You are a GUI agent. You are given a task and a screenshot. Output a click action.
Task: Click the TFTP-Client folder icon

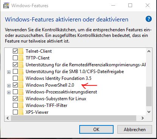click(21, 58)
